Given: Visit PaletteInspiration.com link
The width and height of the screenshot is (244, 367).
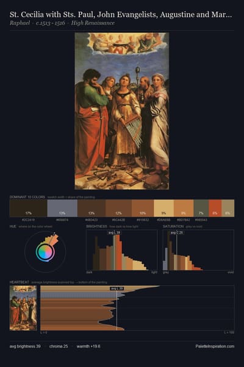Looking at the screenshot, I should (x=215, y=346).
